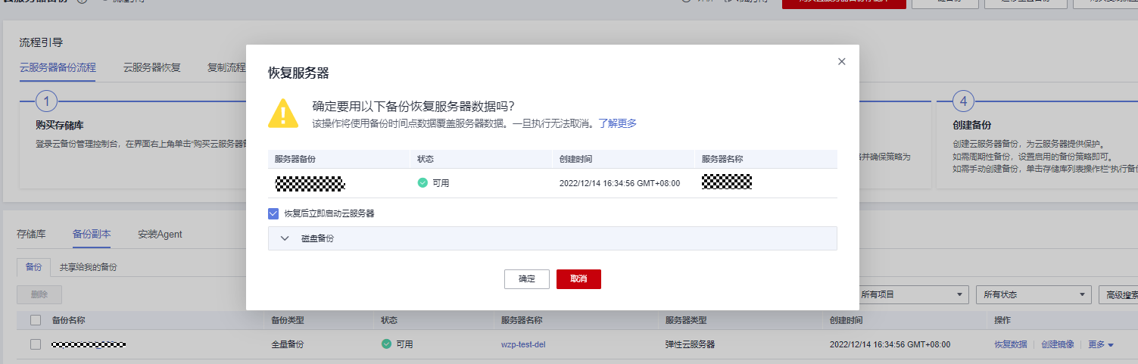Open the 了解更多 link in the dialog
This screenshot has height=364, width=1138.
tap(618, 123)
